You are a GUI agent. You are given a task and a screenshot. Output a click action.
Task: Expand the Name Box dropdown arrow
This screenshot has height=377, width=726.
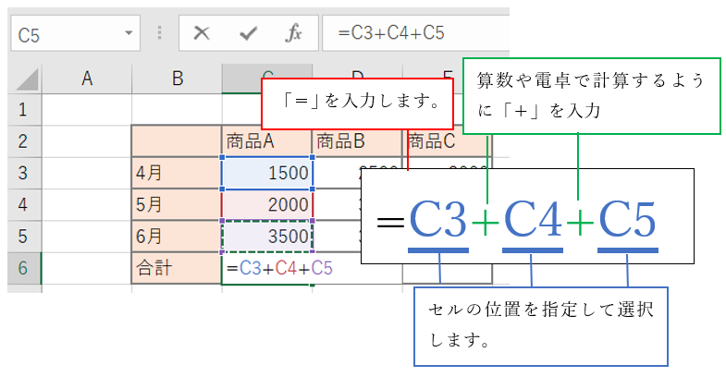[129, 35]
